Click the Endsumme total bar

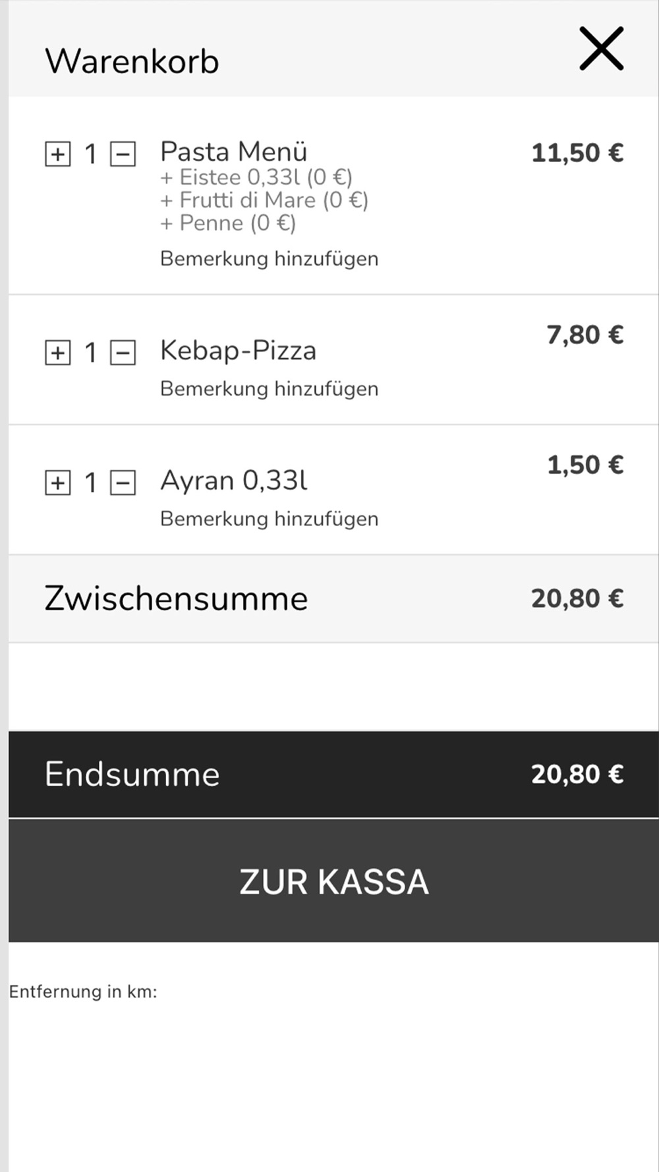[x=333, y=774]
